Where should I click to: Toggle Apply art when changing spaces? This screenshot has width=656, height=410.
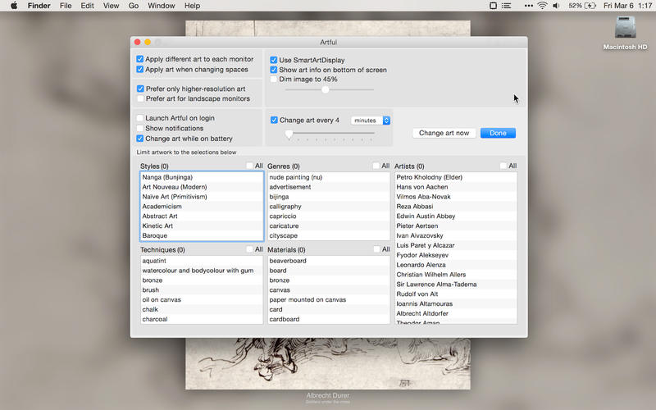tap(139, 70)
